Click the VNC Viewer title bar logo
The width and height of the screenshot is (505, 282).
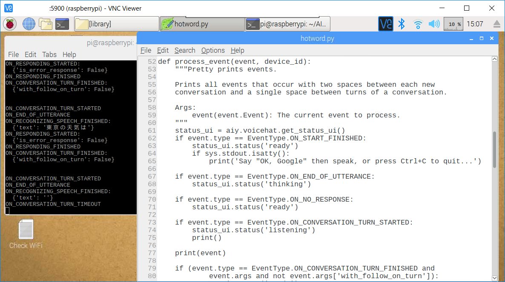[9, 8]
